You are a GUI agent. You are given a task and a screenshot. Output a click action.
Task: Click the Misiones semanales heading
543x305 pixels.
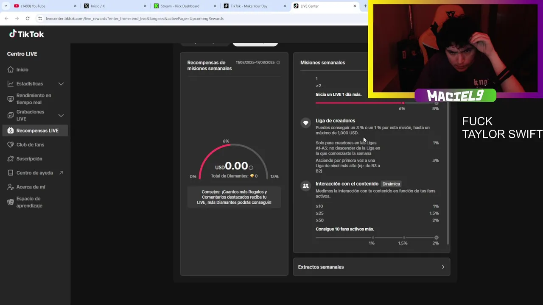pyautogui.click(x=322, y=63)
